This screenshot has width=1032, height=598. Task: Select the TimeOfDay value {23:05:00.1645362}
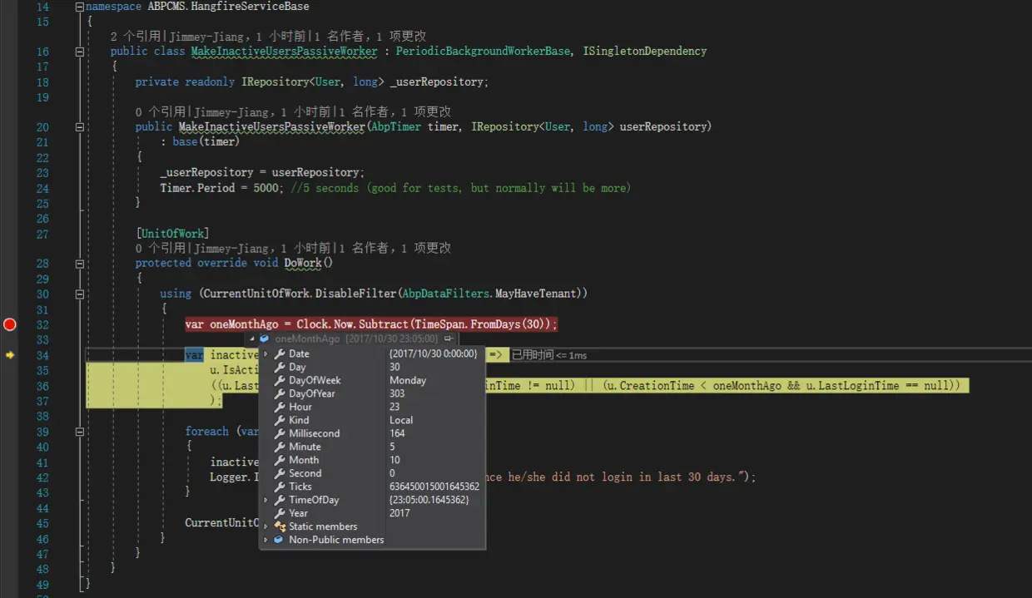pyautogui.click(x=429, y=500)
